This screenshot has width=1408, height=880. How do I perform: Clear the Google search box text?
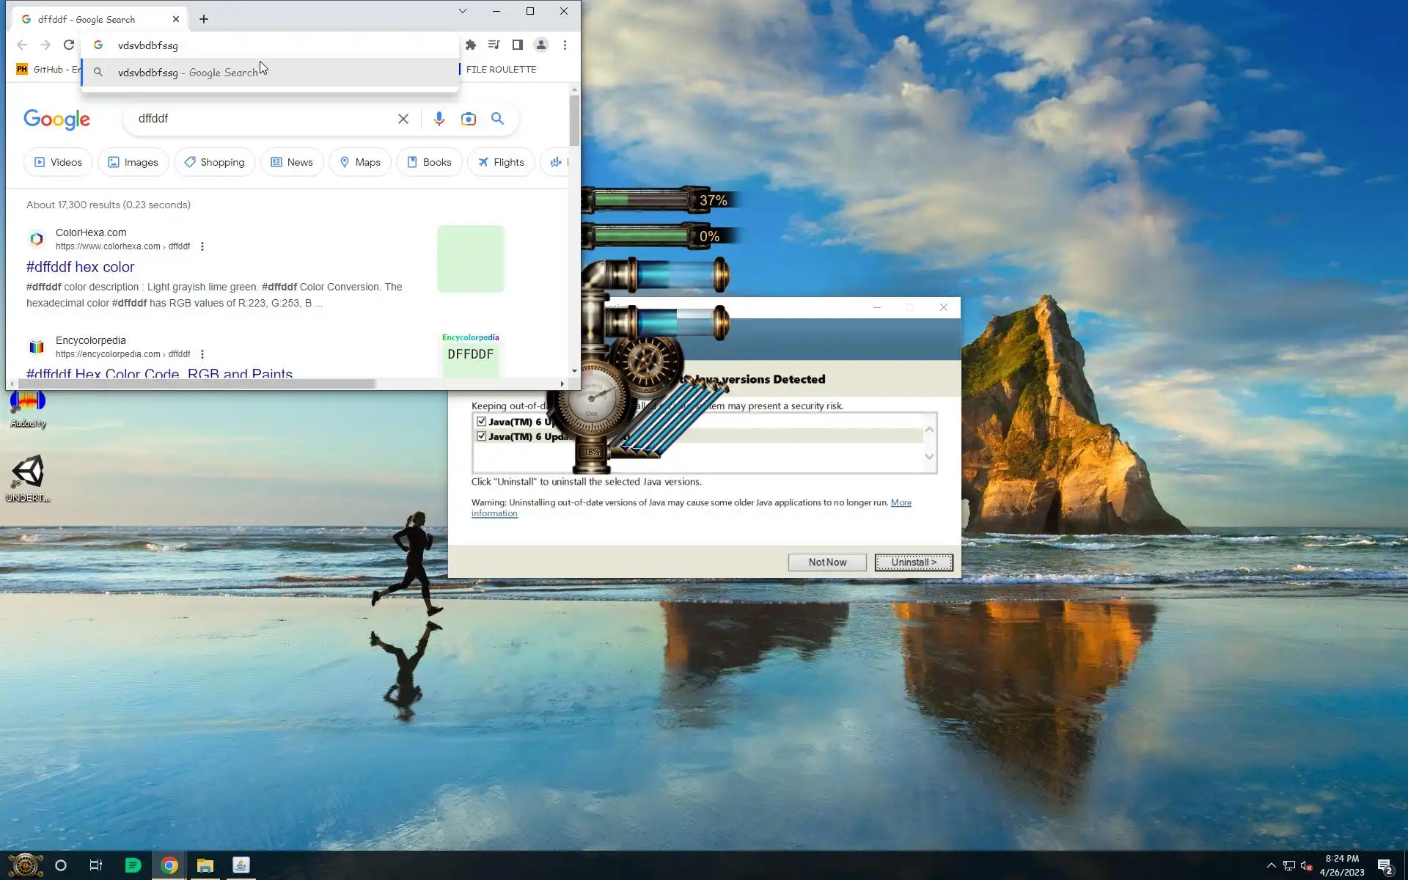[x=403, y=119]
